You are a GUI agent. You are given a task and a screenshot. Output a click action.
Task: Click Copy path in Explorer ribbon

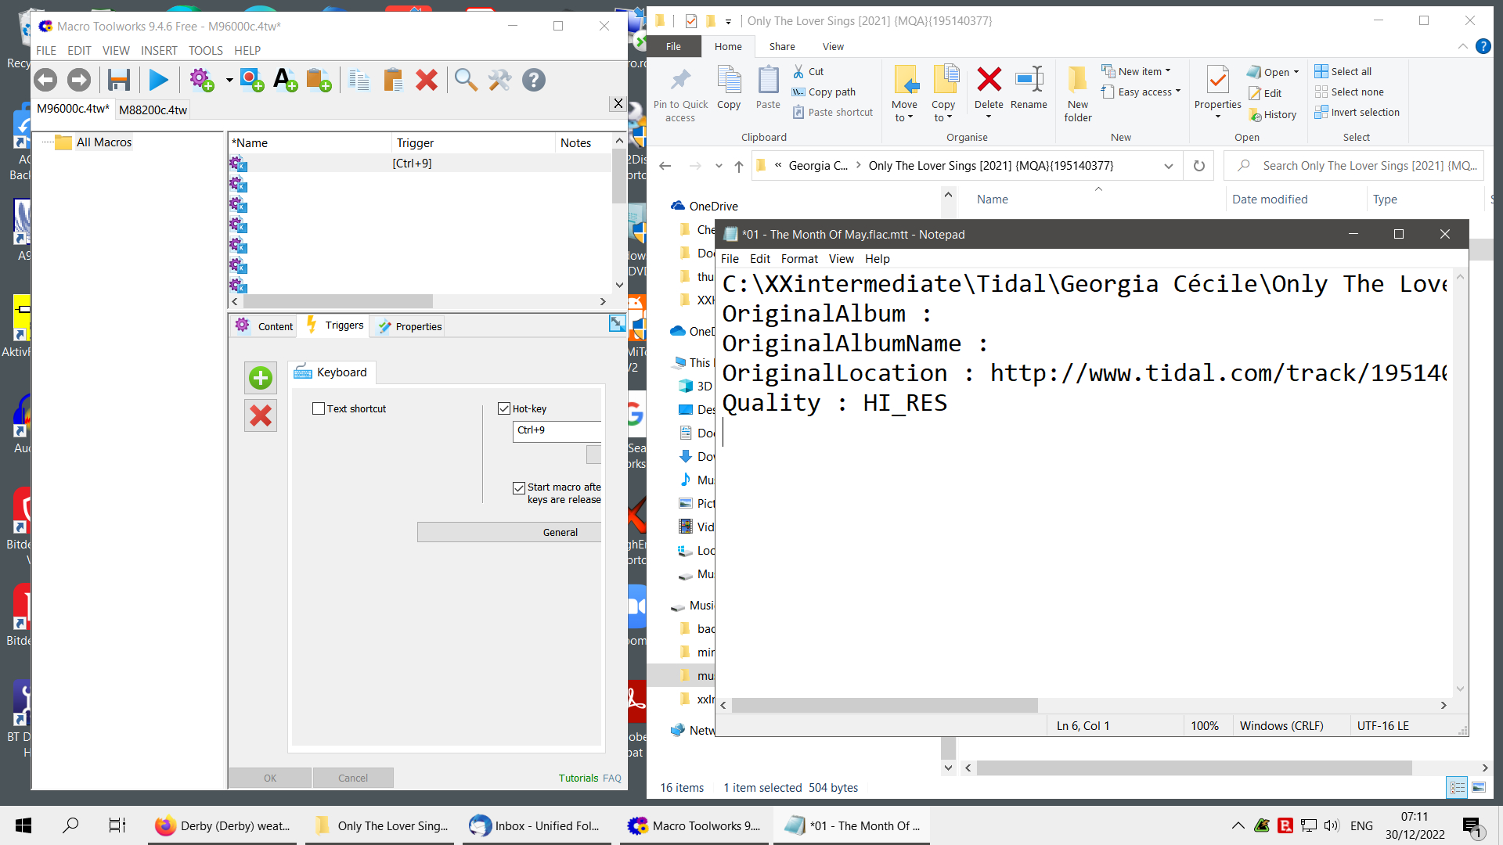pyautogui.click(x=824, y=92)
